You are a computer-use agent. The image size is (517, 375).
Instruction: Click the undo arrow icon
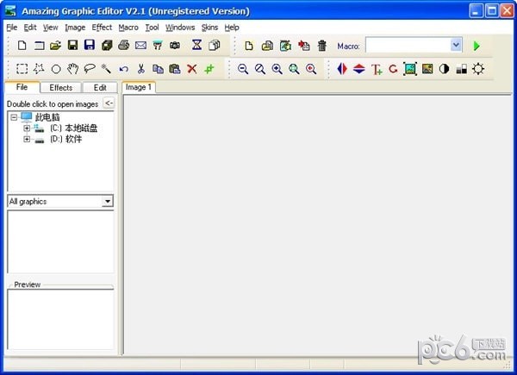pos(124,69)
